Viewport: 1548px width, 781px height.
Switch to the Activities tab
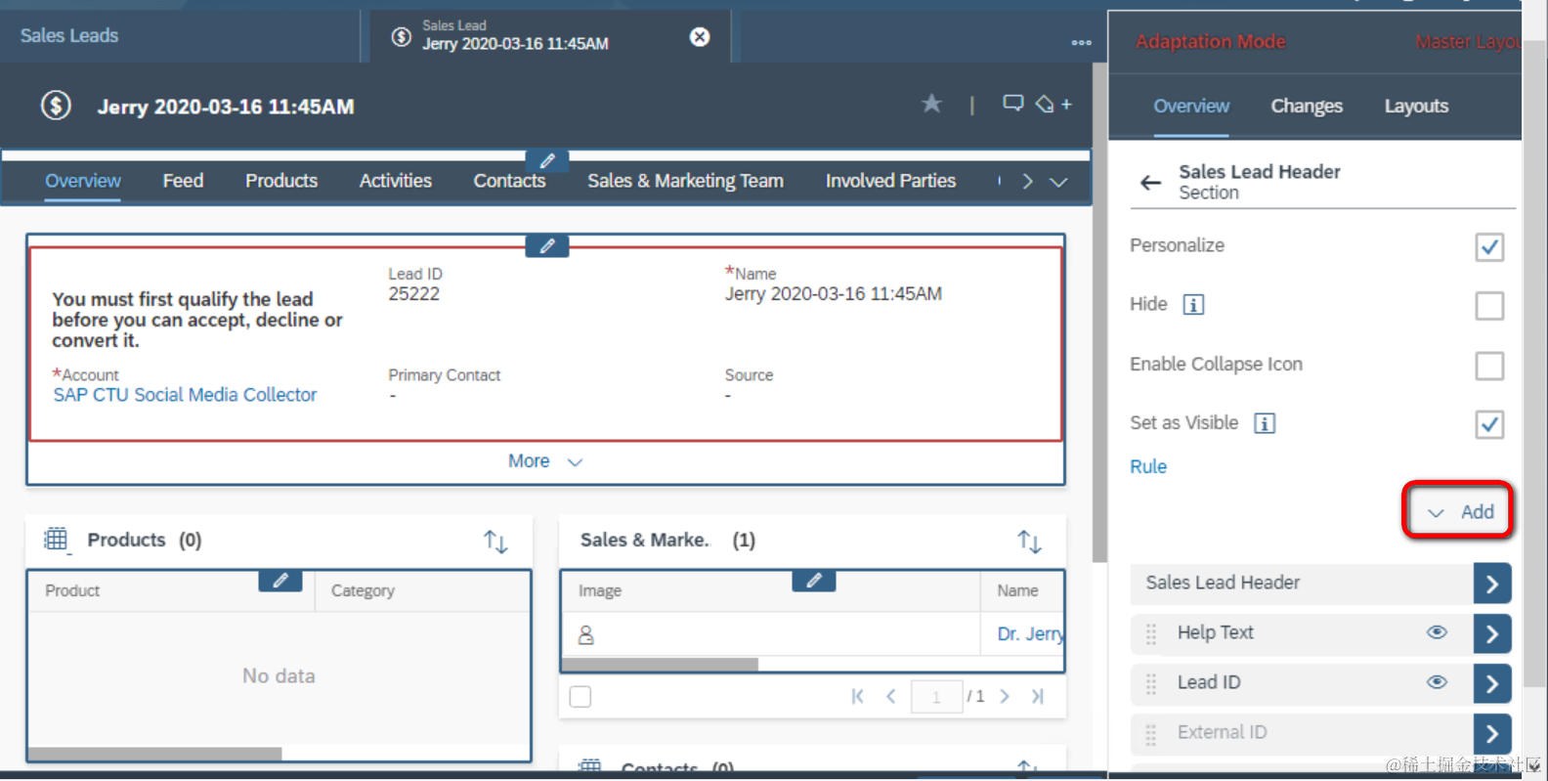pyautogui.click(x=396, y=181)
